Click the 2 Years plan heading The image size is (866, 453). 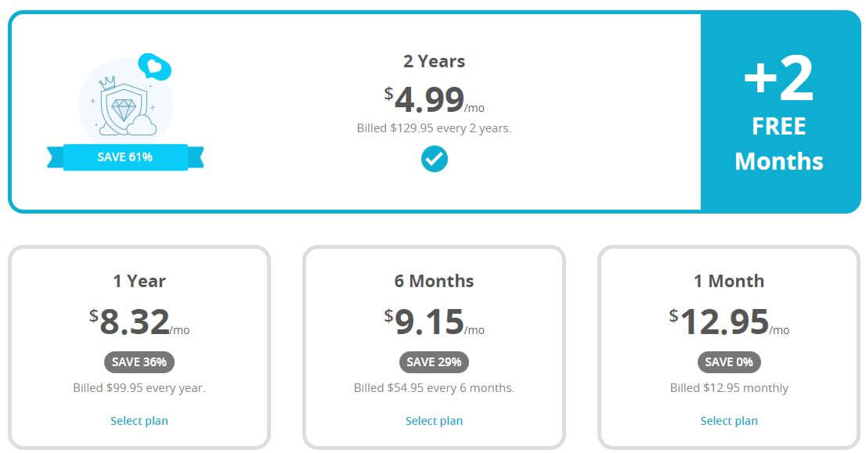point(434,61)
